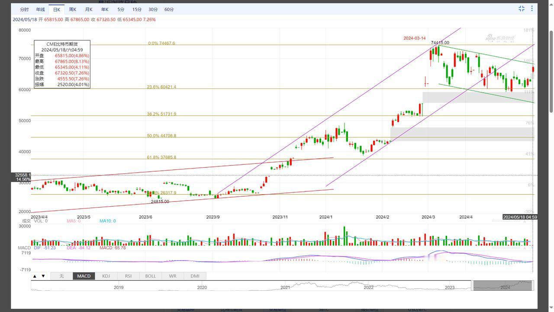
Task: Show the 30分 thirty-minute chart
Action: pyautogui.click(x=153, y=10)
